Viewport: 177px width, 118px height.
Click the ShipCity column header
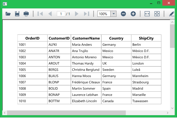tap(146, 38)
